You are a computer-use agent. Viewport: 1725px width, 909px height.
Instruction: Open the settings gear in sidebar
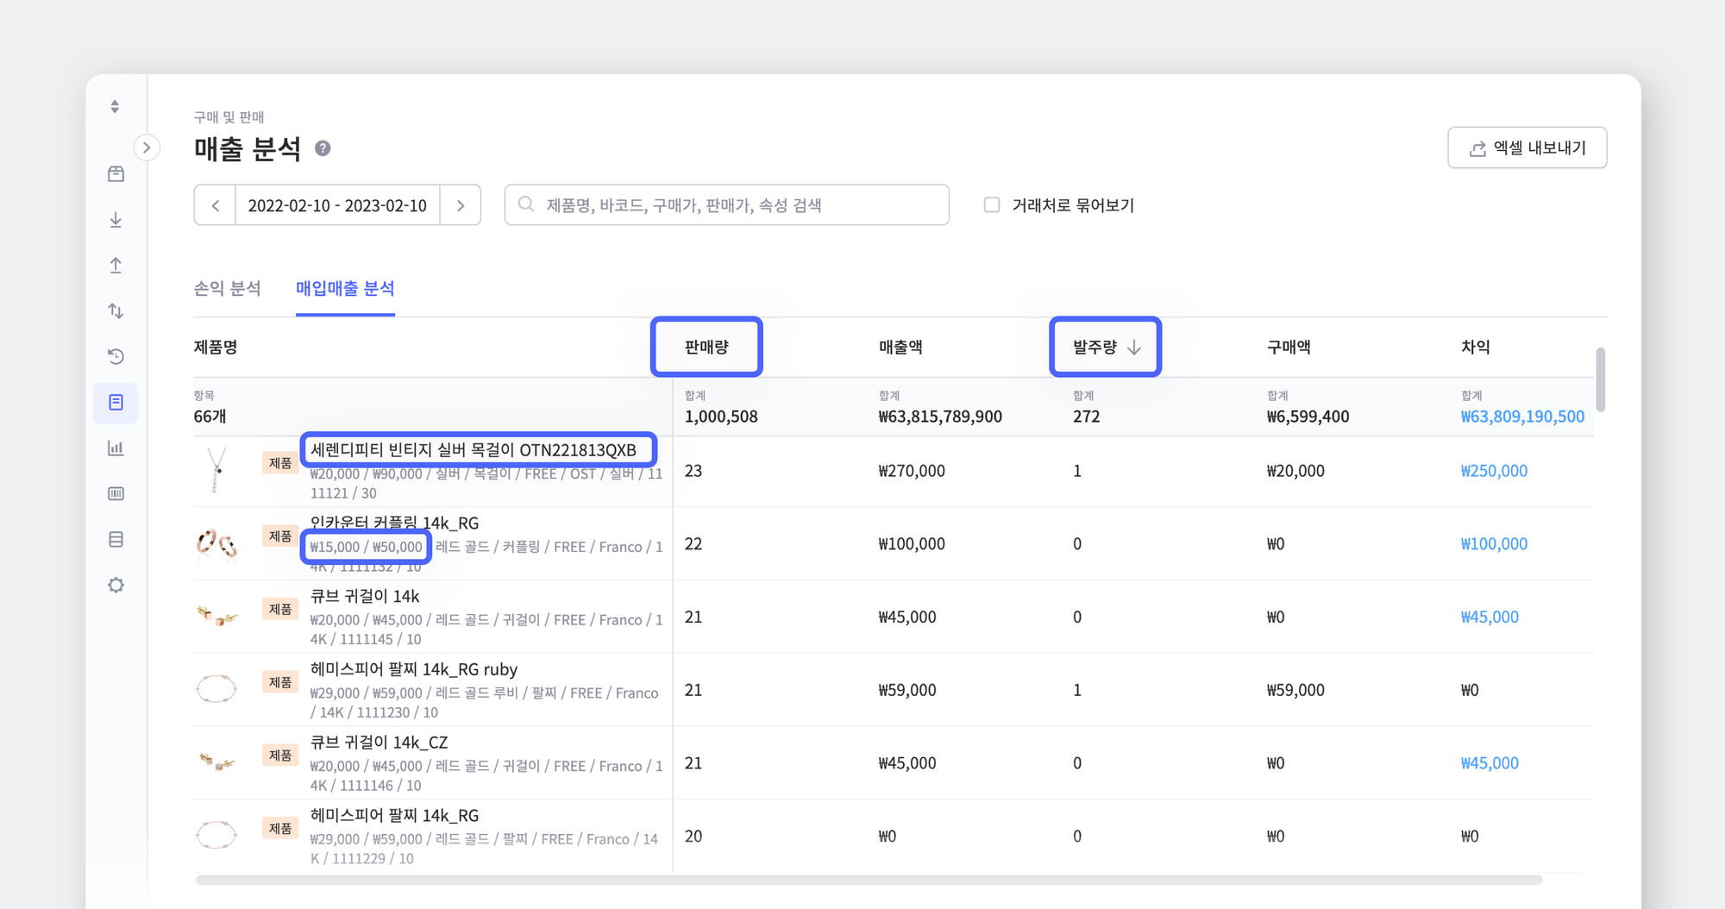pos(116,585)
